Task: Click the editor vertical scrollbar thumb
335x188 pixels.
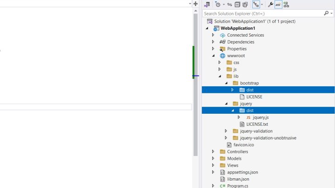Action: [x=195, y=85]
